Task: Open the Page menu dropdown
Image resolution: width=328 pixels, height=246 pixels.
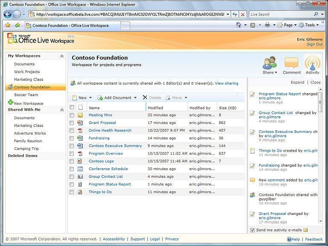Action: click(x=296, y=25)
